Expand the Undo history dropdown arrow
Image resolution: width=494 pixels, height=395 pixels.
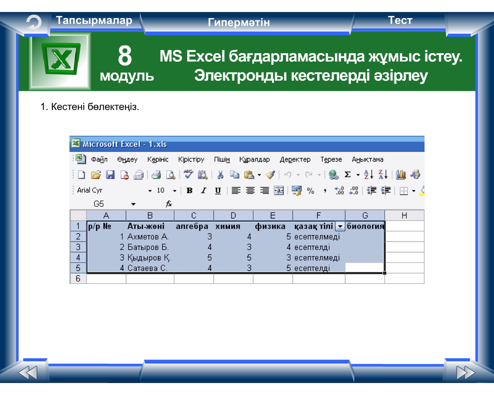click(298, 175)
